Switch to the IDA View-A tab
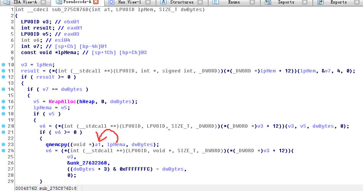The image size is (363, 191). click(24, 3)
